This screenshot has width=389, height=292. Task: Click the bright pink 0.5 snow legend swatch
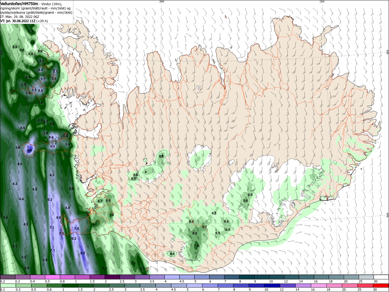[x=52, y=277]
